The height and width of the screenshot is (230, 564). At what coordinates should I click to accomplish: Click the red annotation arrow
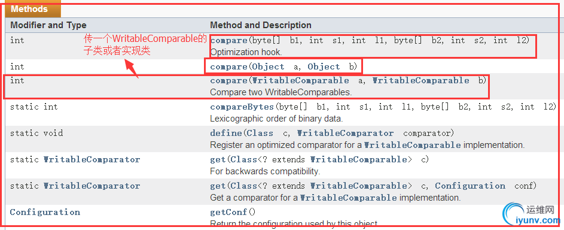[132, 68]
